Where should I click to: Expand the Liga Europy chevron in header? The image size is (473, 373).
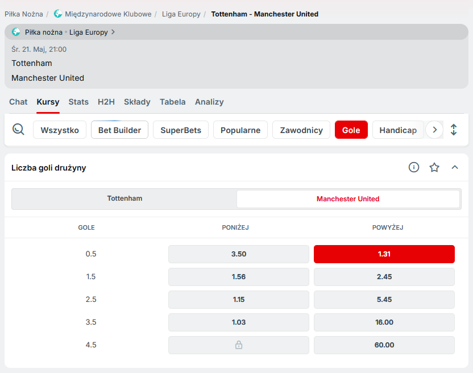click(x=113, y=32)
